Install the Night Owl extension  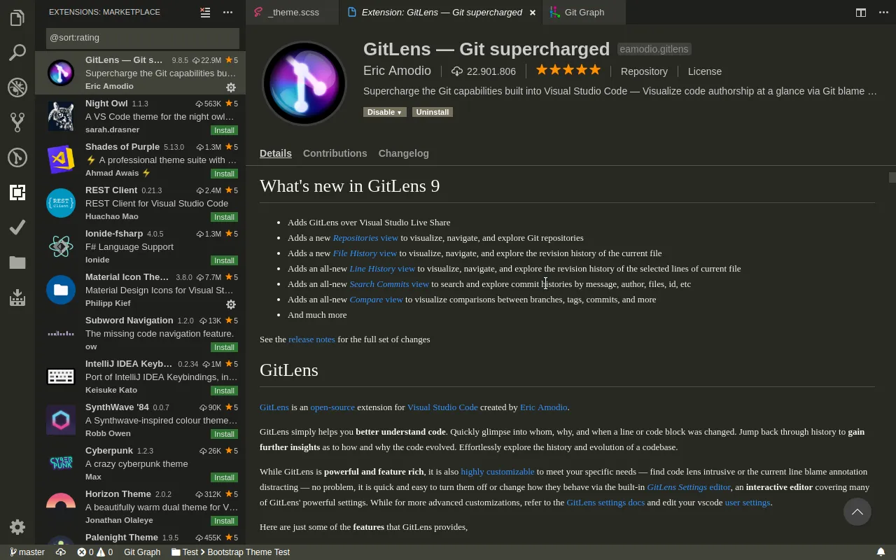point(225,130)
